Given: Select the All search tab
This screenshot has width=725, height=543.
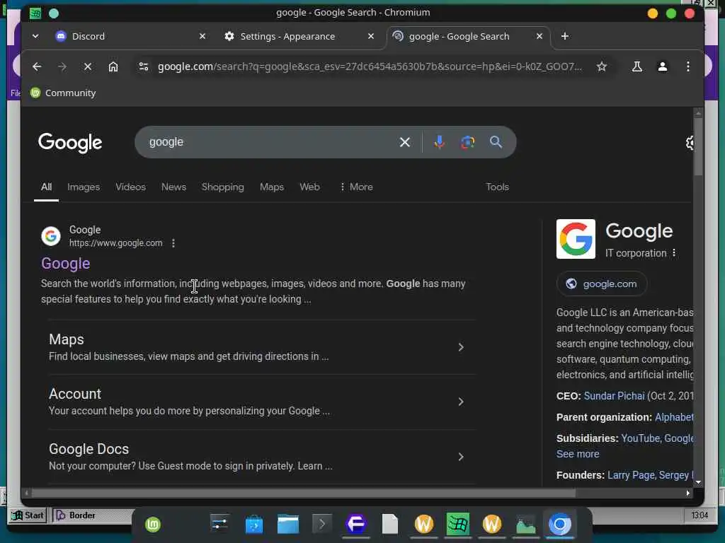Looking at the screenshot, I should coord(46,187).
